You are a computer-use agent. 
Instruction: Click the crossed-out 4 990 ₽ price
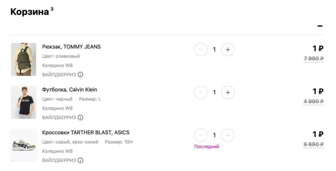coord(314,101)
